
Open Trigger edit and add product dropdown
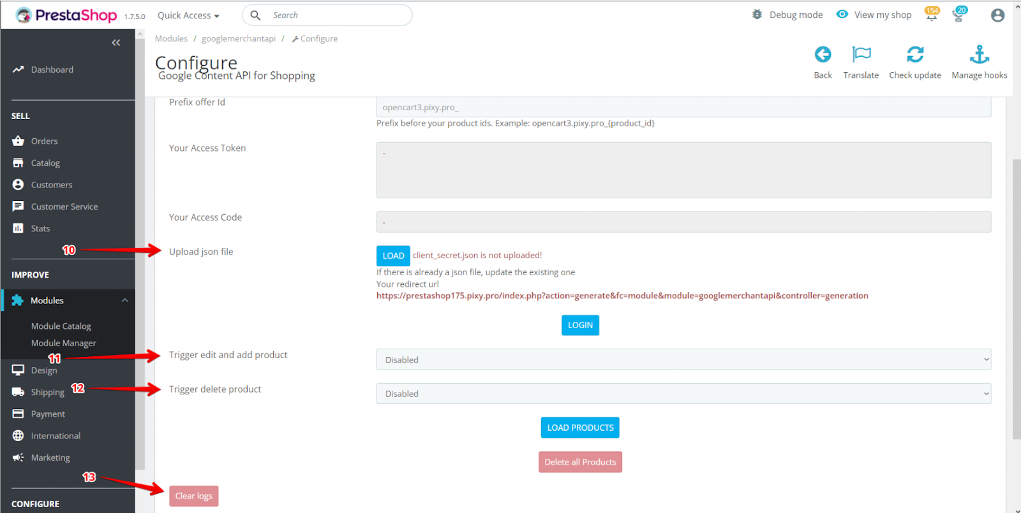[683, 359]
